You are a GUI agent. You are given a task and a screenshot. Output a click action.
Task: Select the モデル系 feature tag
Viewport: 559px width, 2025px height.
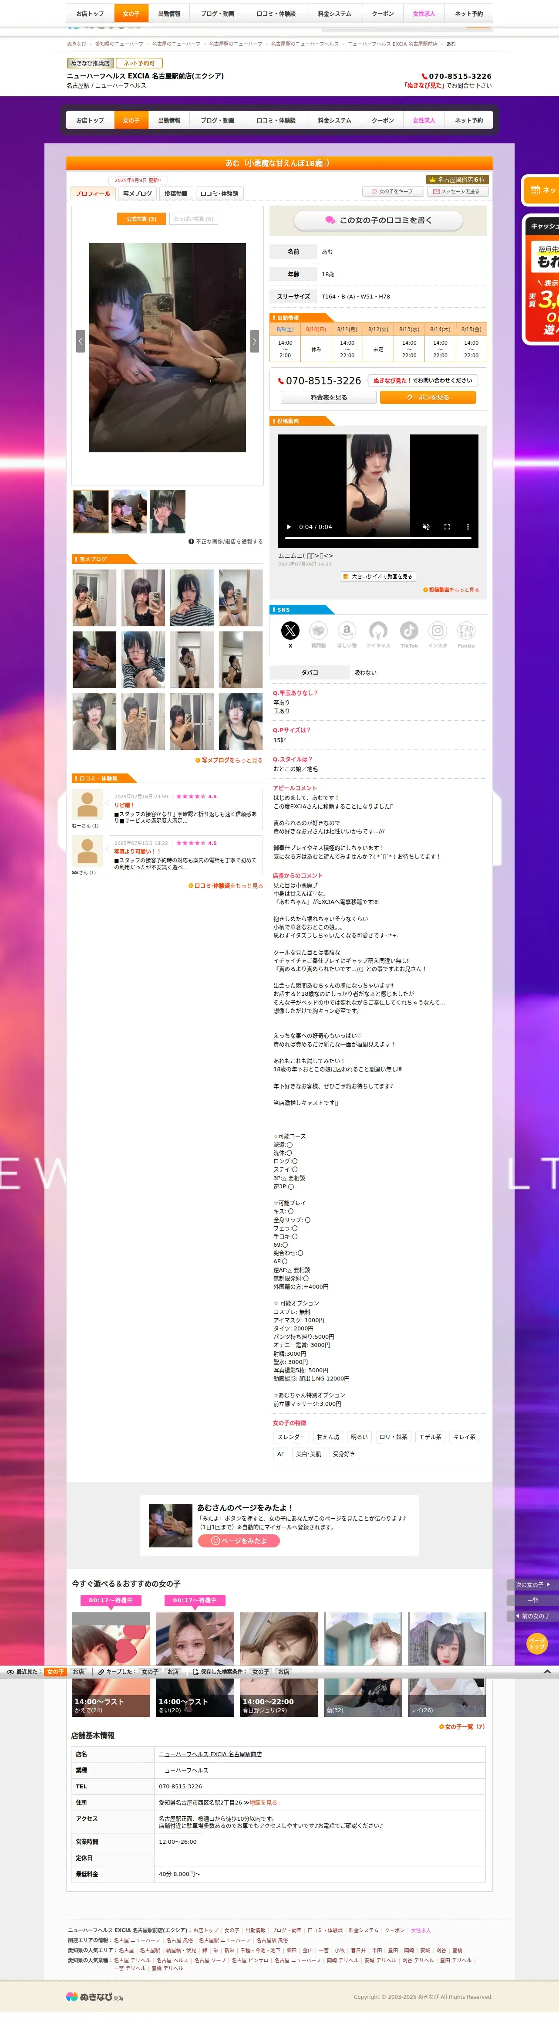[430, 1437]
